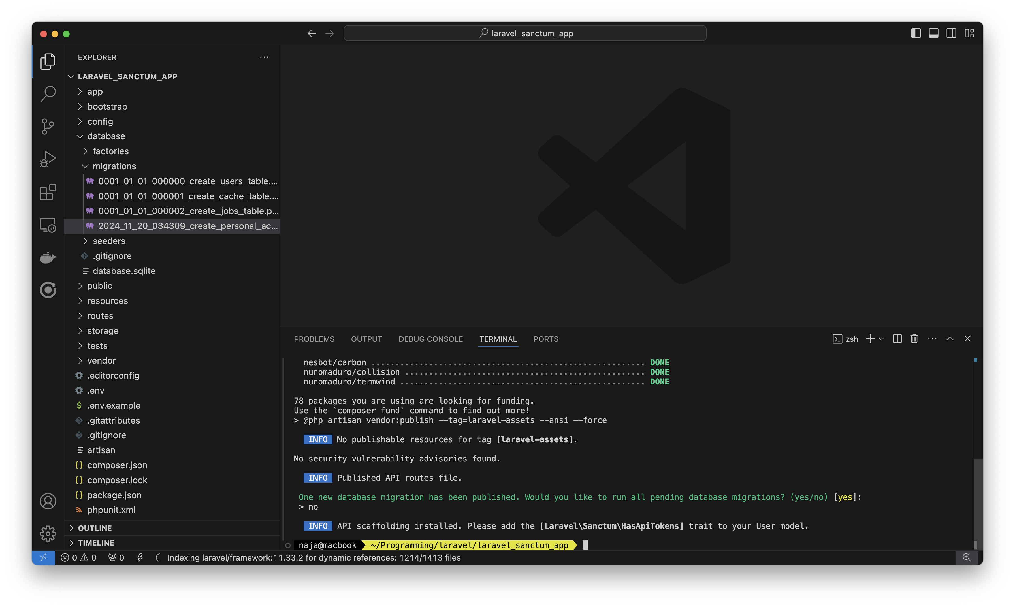
Task: Toggle the primary side bar
Action: click(x=916, y=33)
